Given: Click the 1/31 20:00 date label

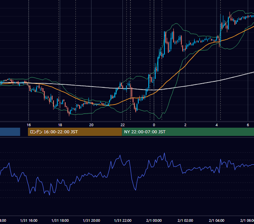Looking at the screenshot, I should point(92,220).
